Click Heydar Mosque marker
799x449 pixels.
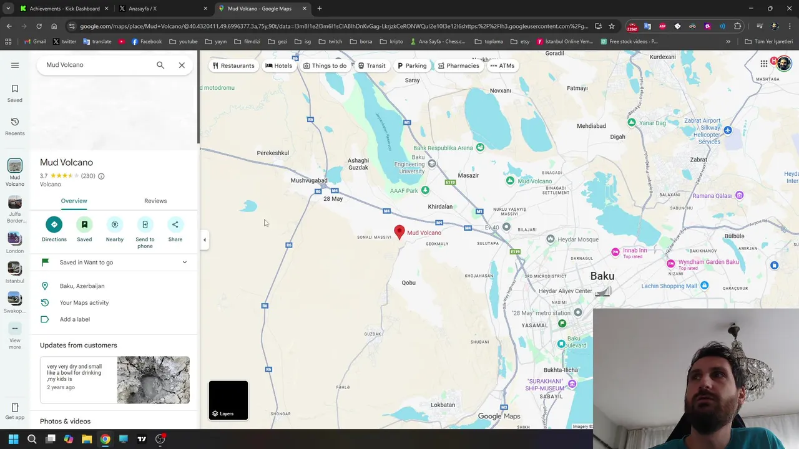[x=551, y=239]
